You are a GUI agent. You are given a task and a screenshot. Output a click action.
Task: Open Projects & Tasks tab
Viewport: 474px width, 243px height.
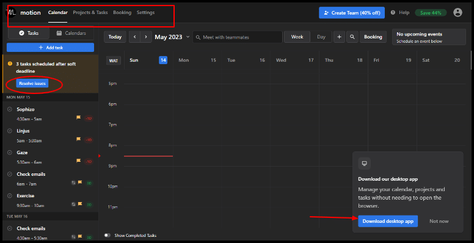click(x=90, y=13)
